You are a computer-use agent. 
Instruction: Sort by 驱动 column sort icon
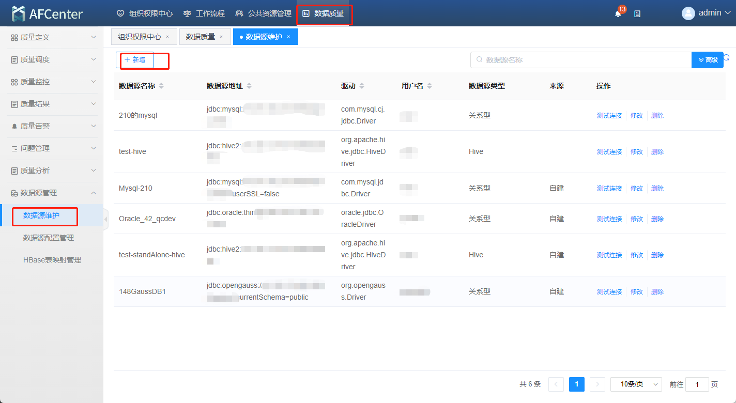tap(362, 86)
